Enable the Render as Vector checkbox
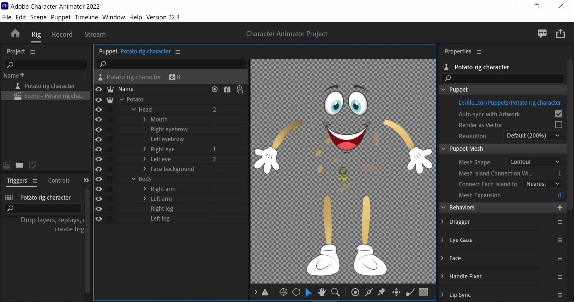The width and height of the screenshot is (574, 302). click(x=558, y=125)
